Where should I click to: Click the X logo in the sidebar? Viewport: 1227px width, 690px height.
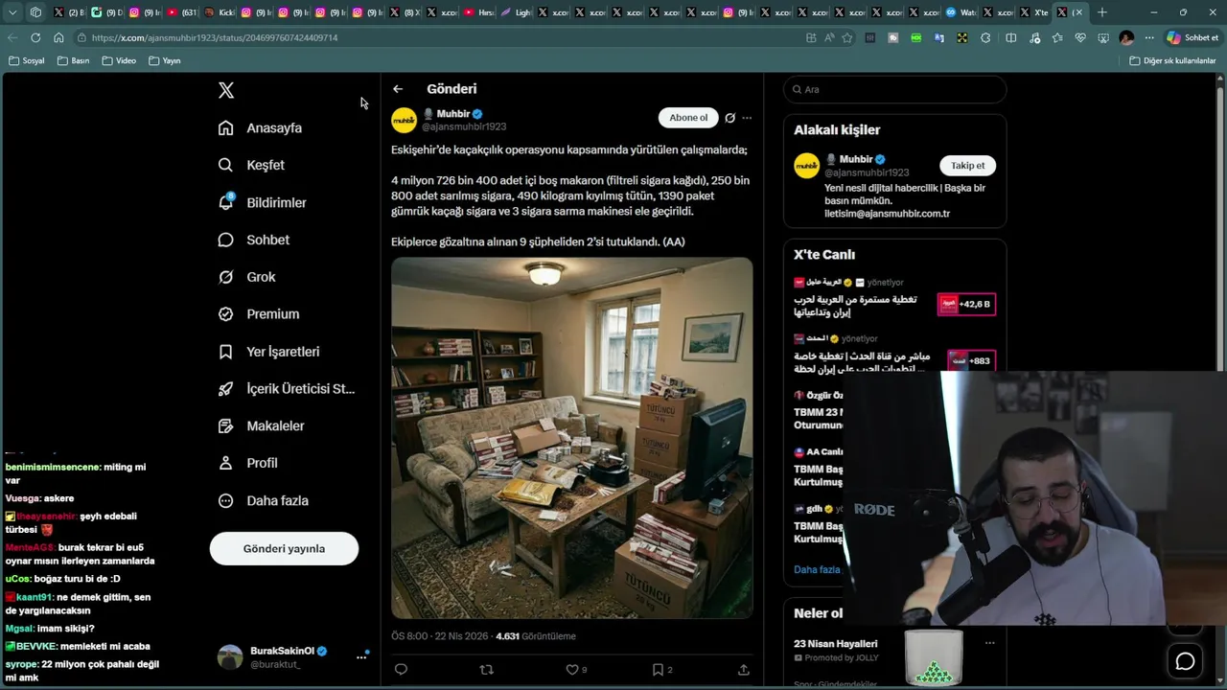[x=226, y=90]
